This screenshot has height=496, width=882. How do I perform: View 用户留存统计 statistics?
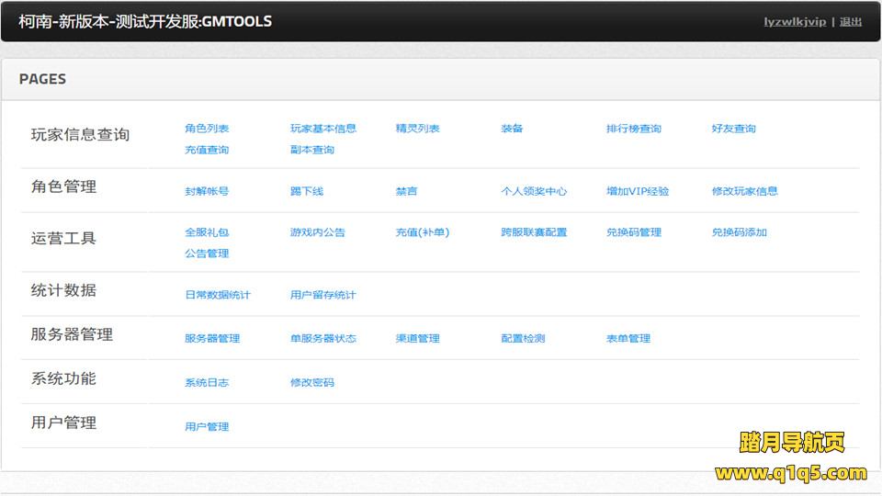pos(323,295)
